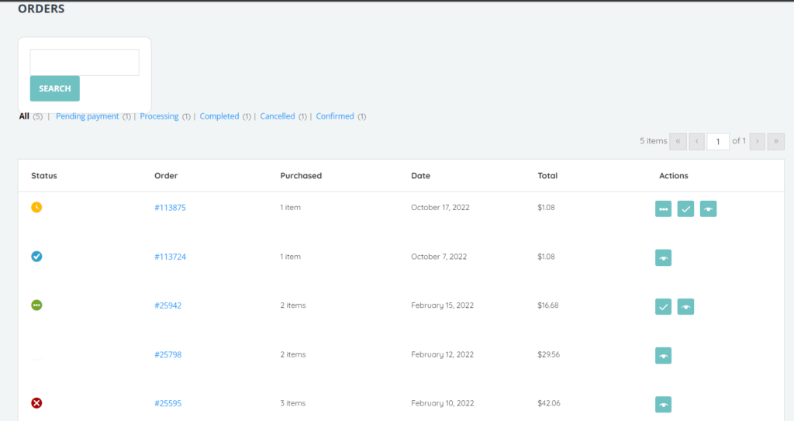
Task: Click red cancelled status icon
Action: (x=36, y=403)
